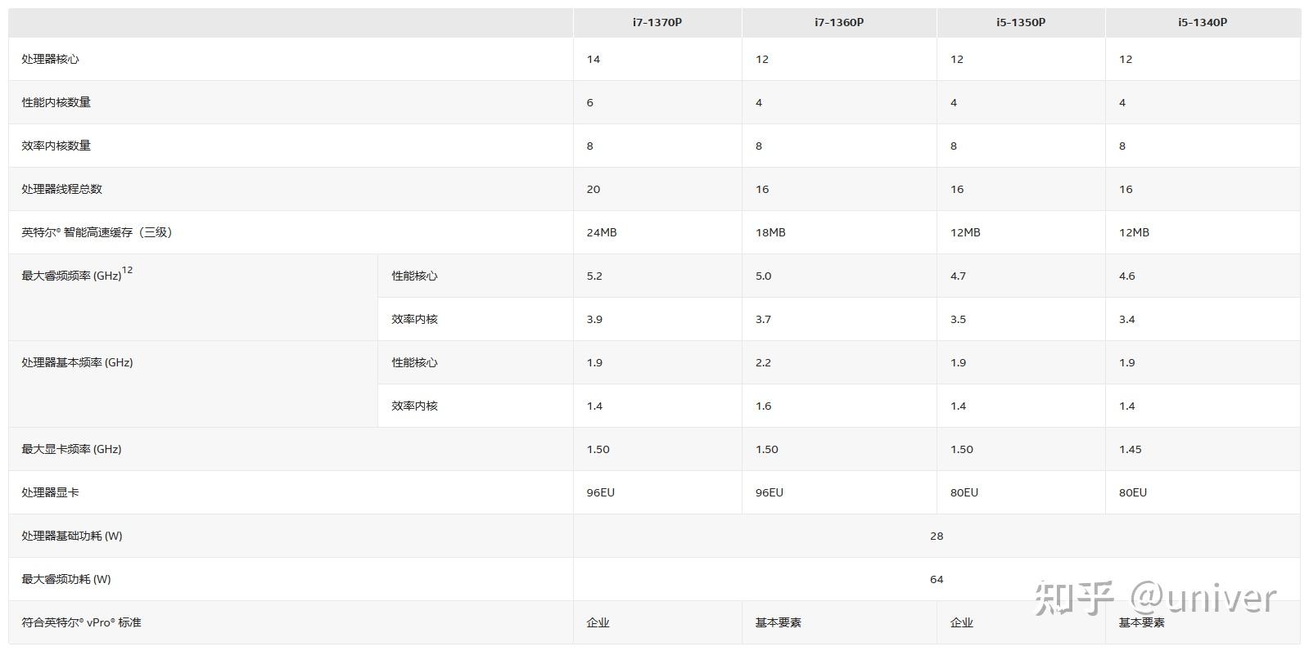The image size is (1309, 651).
Task: Select the i5-1350P column header
Action: (x=1020, y=23)
